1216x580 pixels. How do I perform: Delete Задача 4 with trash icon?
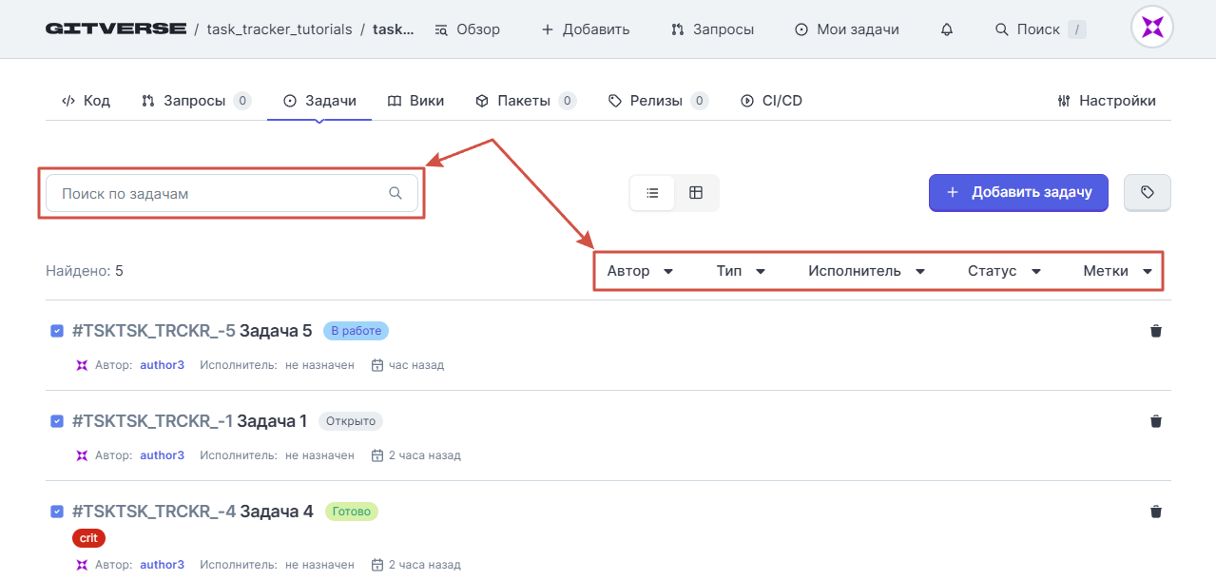coord(1156,512)
